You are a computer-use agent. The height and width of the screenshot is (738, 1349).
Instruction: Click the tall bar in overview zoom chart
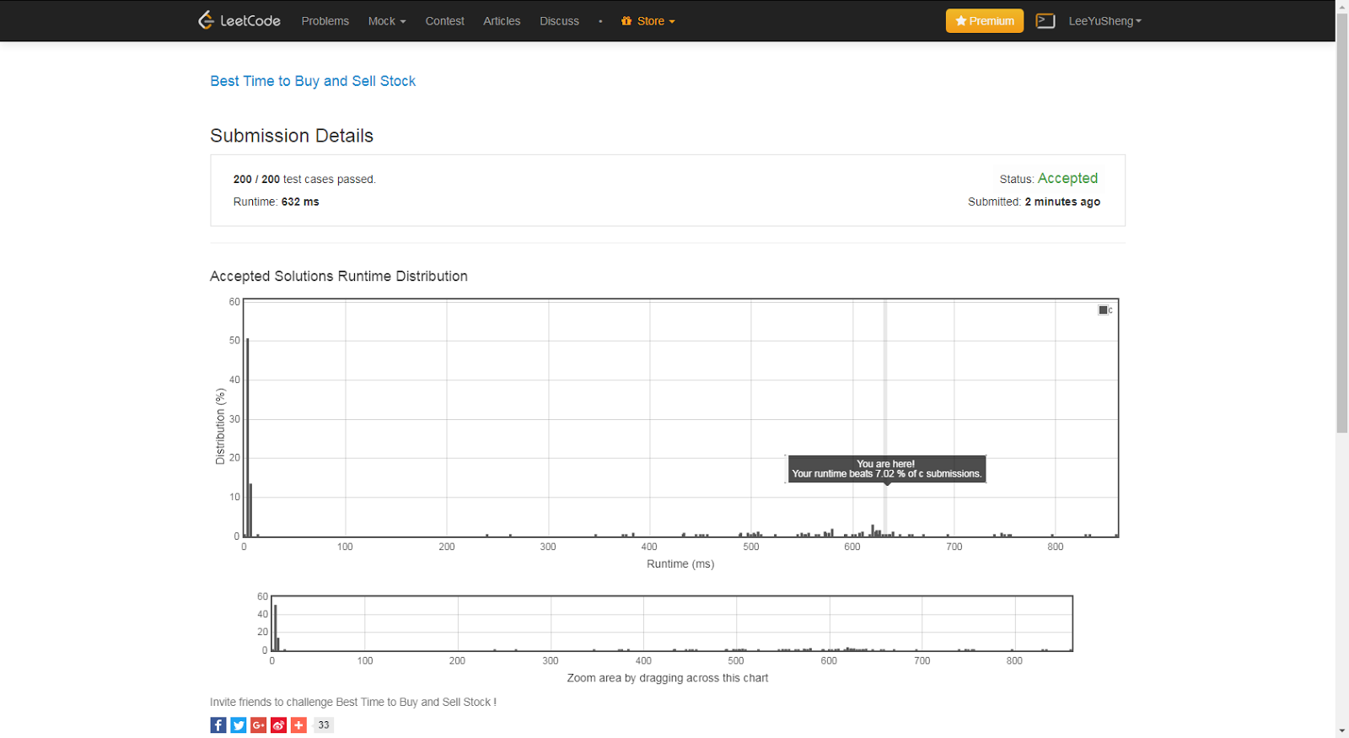275,628
